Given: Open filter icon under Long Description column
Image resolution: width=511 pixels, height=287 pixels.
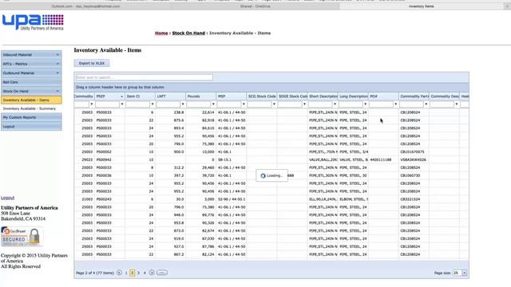Looking at the screenshot, I should tap(365, 104).
